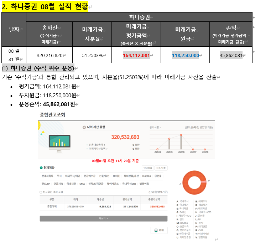Click the S: 현금예수금 legend entry
255x242 pixels.
tap(183, 234)
